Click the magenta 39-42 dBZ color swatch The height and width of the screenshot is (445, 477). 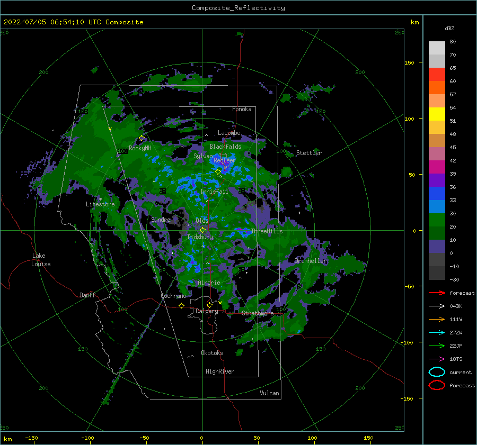437,167
